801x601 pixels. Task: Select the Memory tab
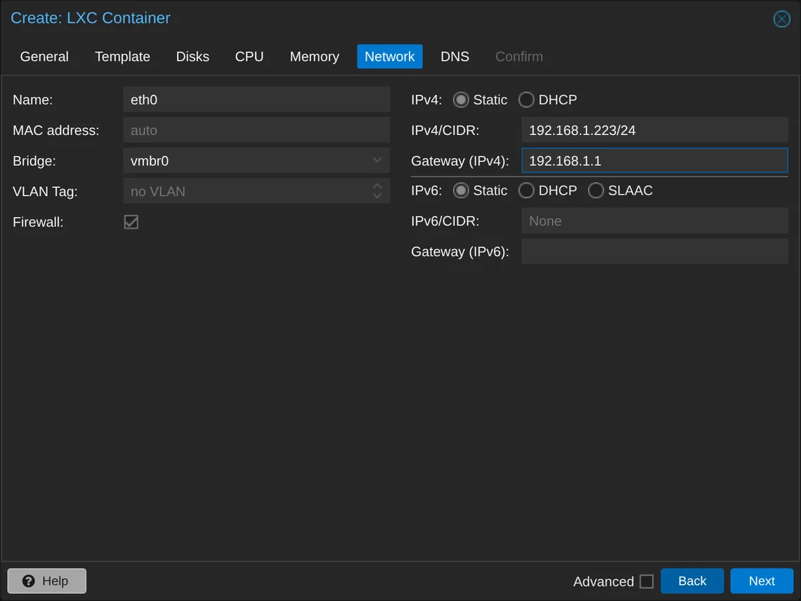coord(314,56)
